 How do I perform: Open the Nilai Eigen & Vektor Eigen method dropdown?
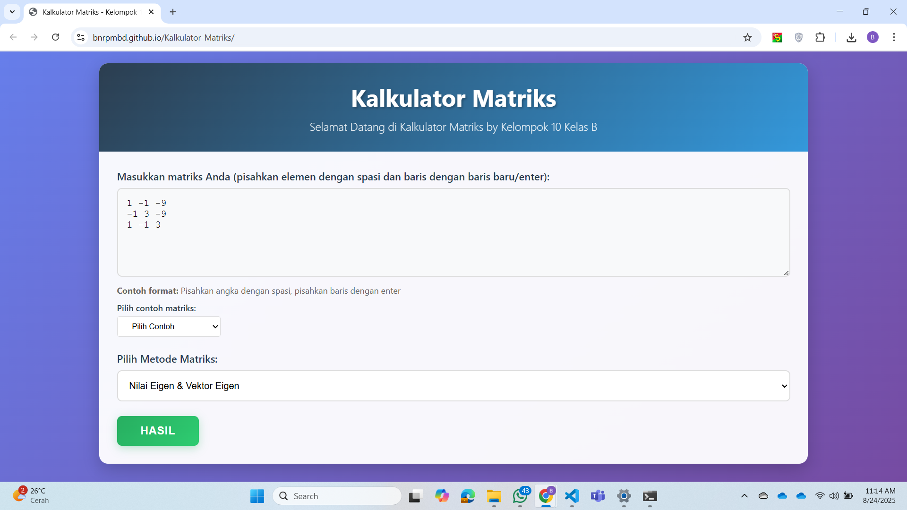point(453,386)
